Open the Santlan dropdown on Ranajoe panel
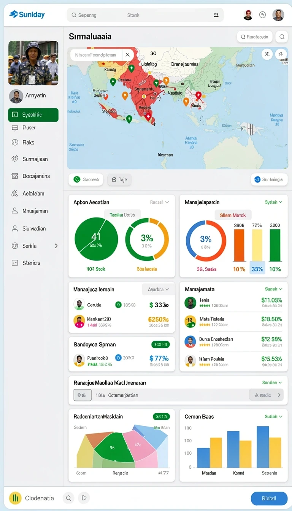Screen dimensions: 292x511 click(x=272, y=382)
